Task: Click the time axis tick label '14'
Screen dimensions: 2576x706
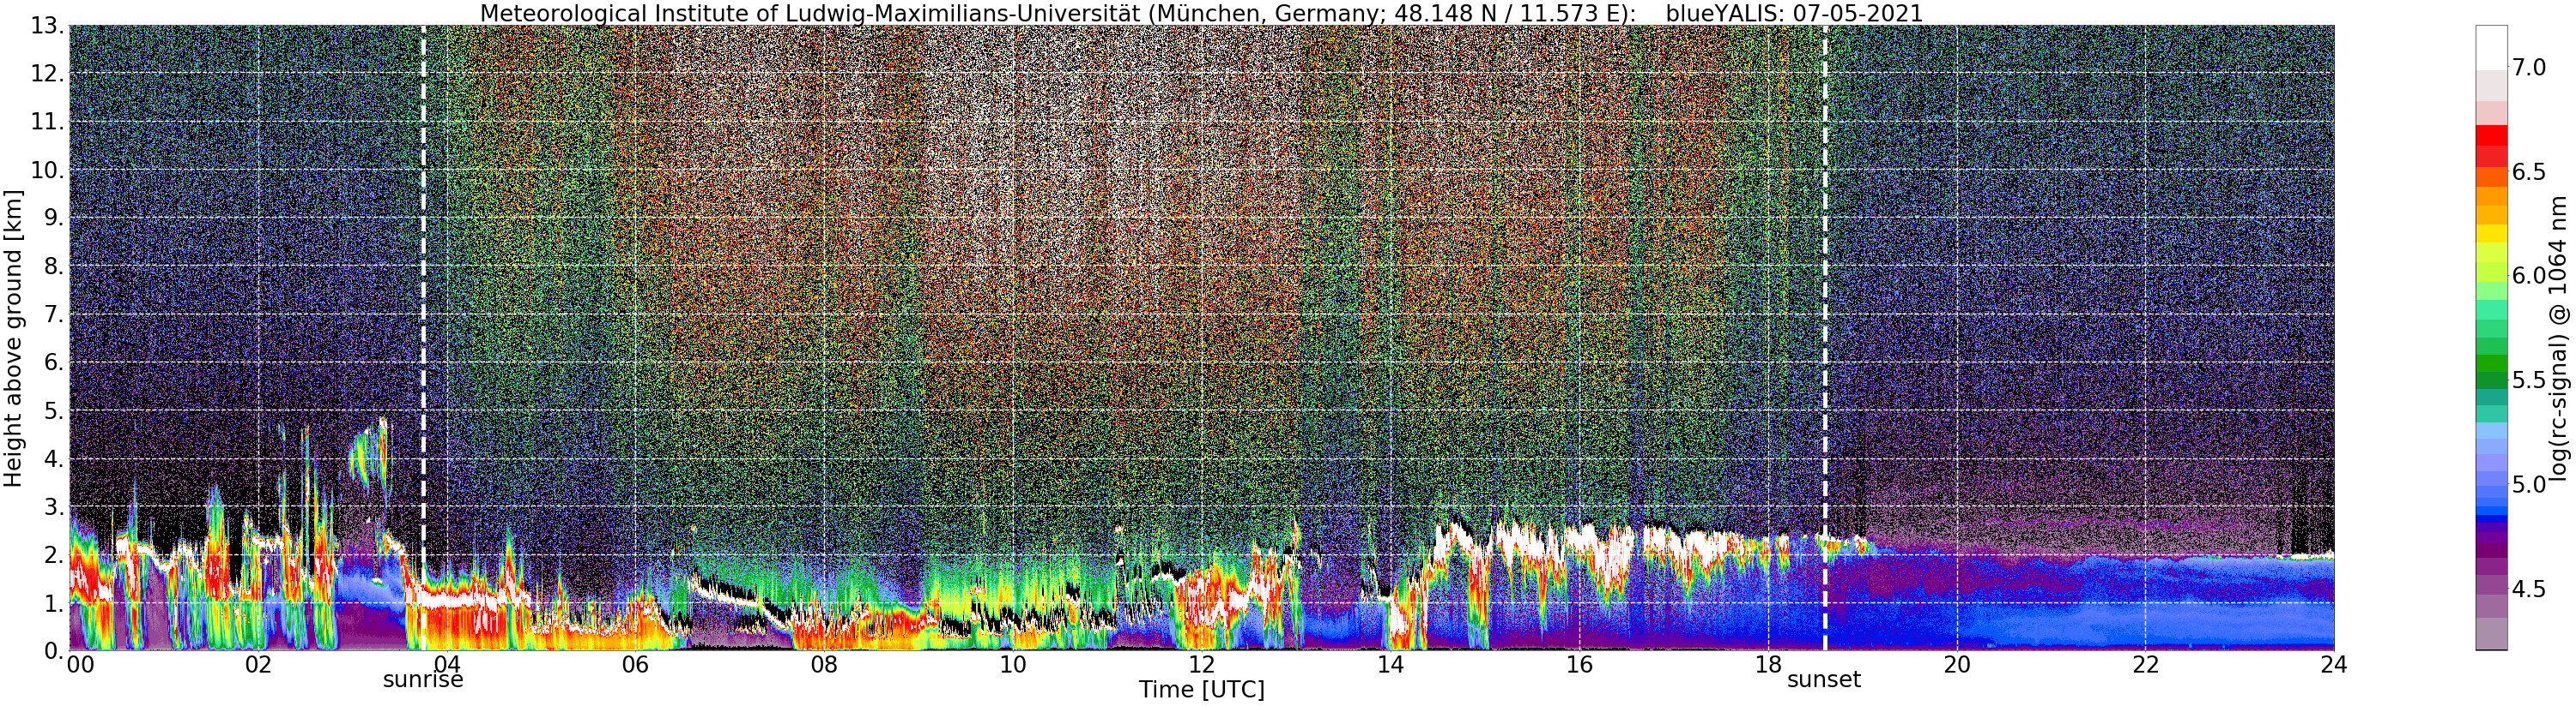Action: [x=1390, y=665]
